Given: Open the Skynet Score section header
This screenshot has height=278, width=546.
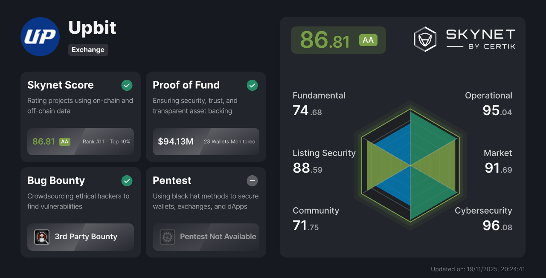Looking at the screenshot, I should (61, 85).
